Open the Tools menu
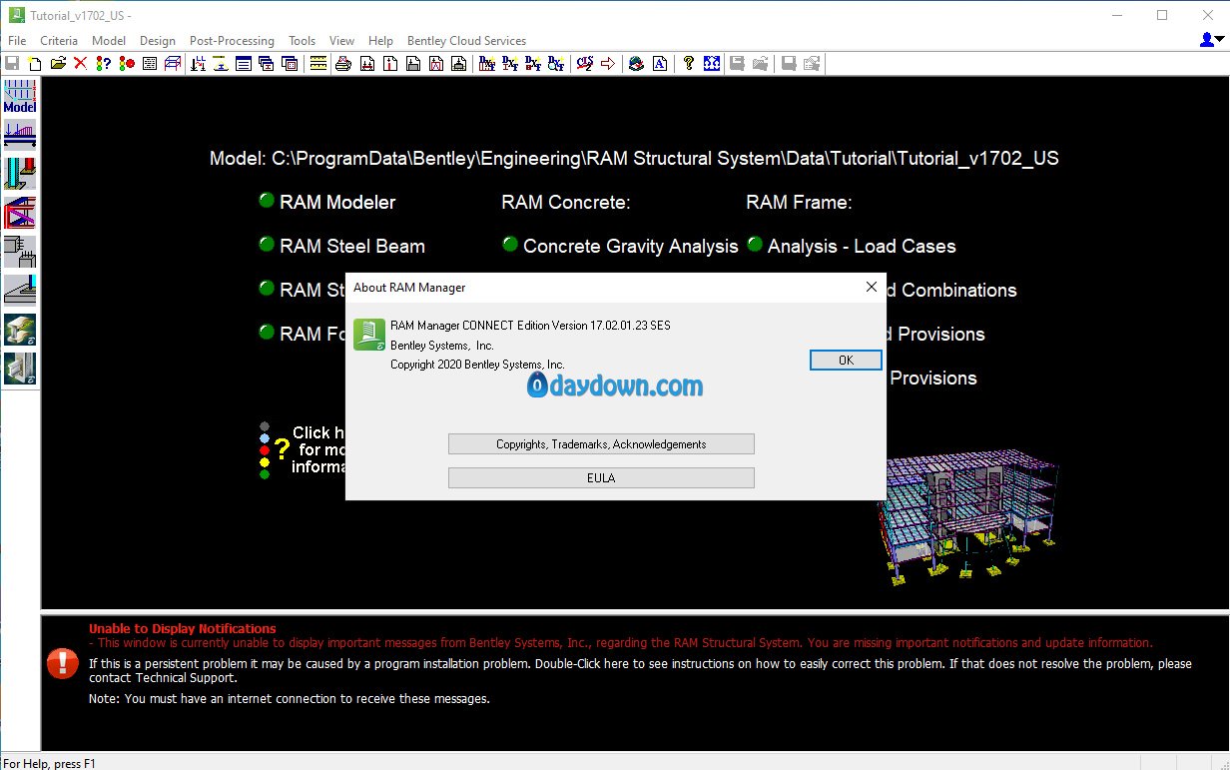Viewport: 1230px width, 770px height. [x=302, y=41]
